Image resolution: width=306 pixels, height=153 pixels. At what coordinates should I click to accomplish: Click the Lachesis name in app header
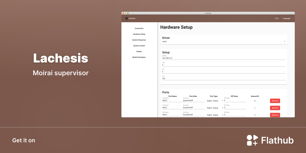tap(132, 18)
